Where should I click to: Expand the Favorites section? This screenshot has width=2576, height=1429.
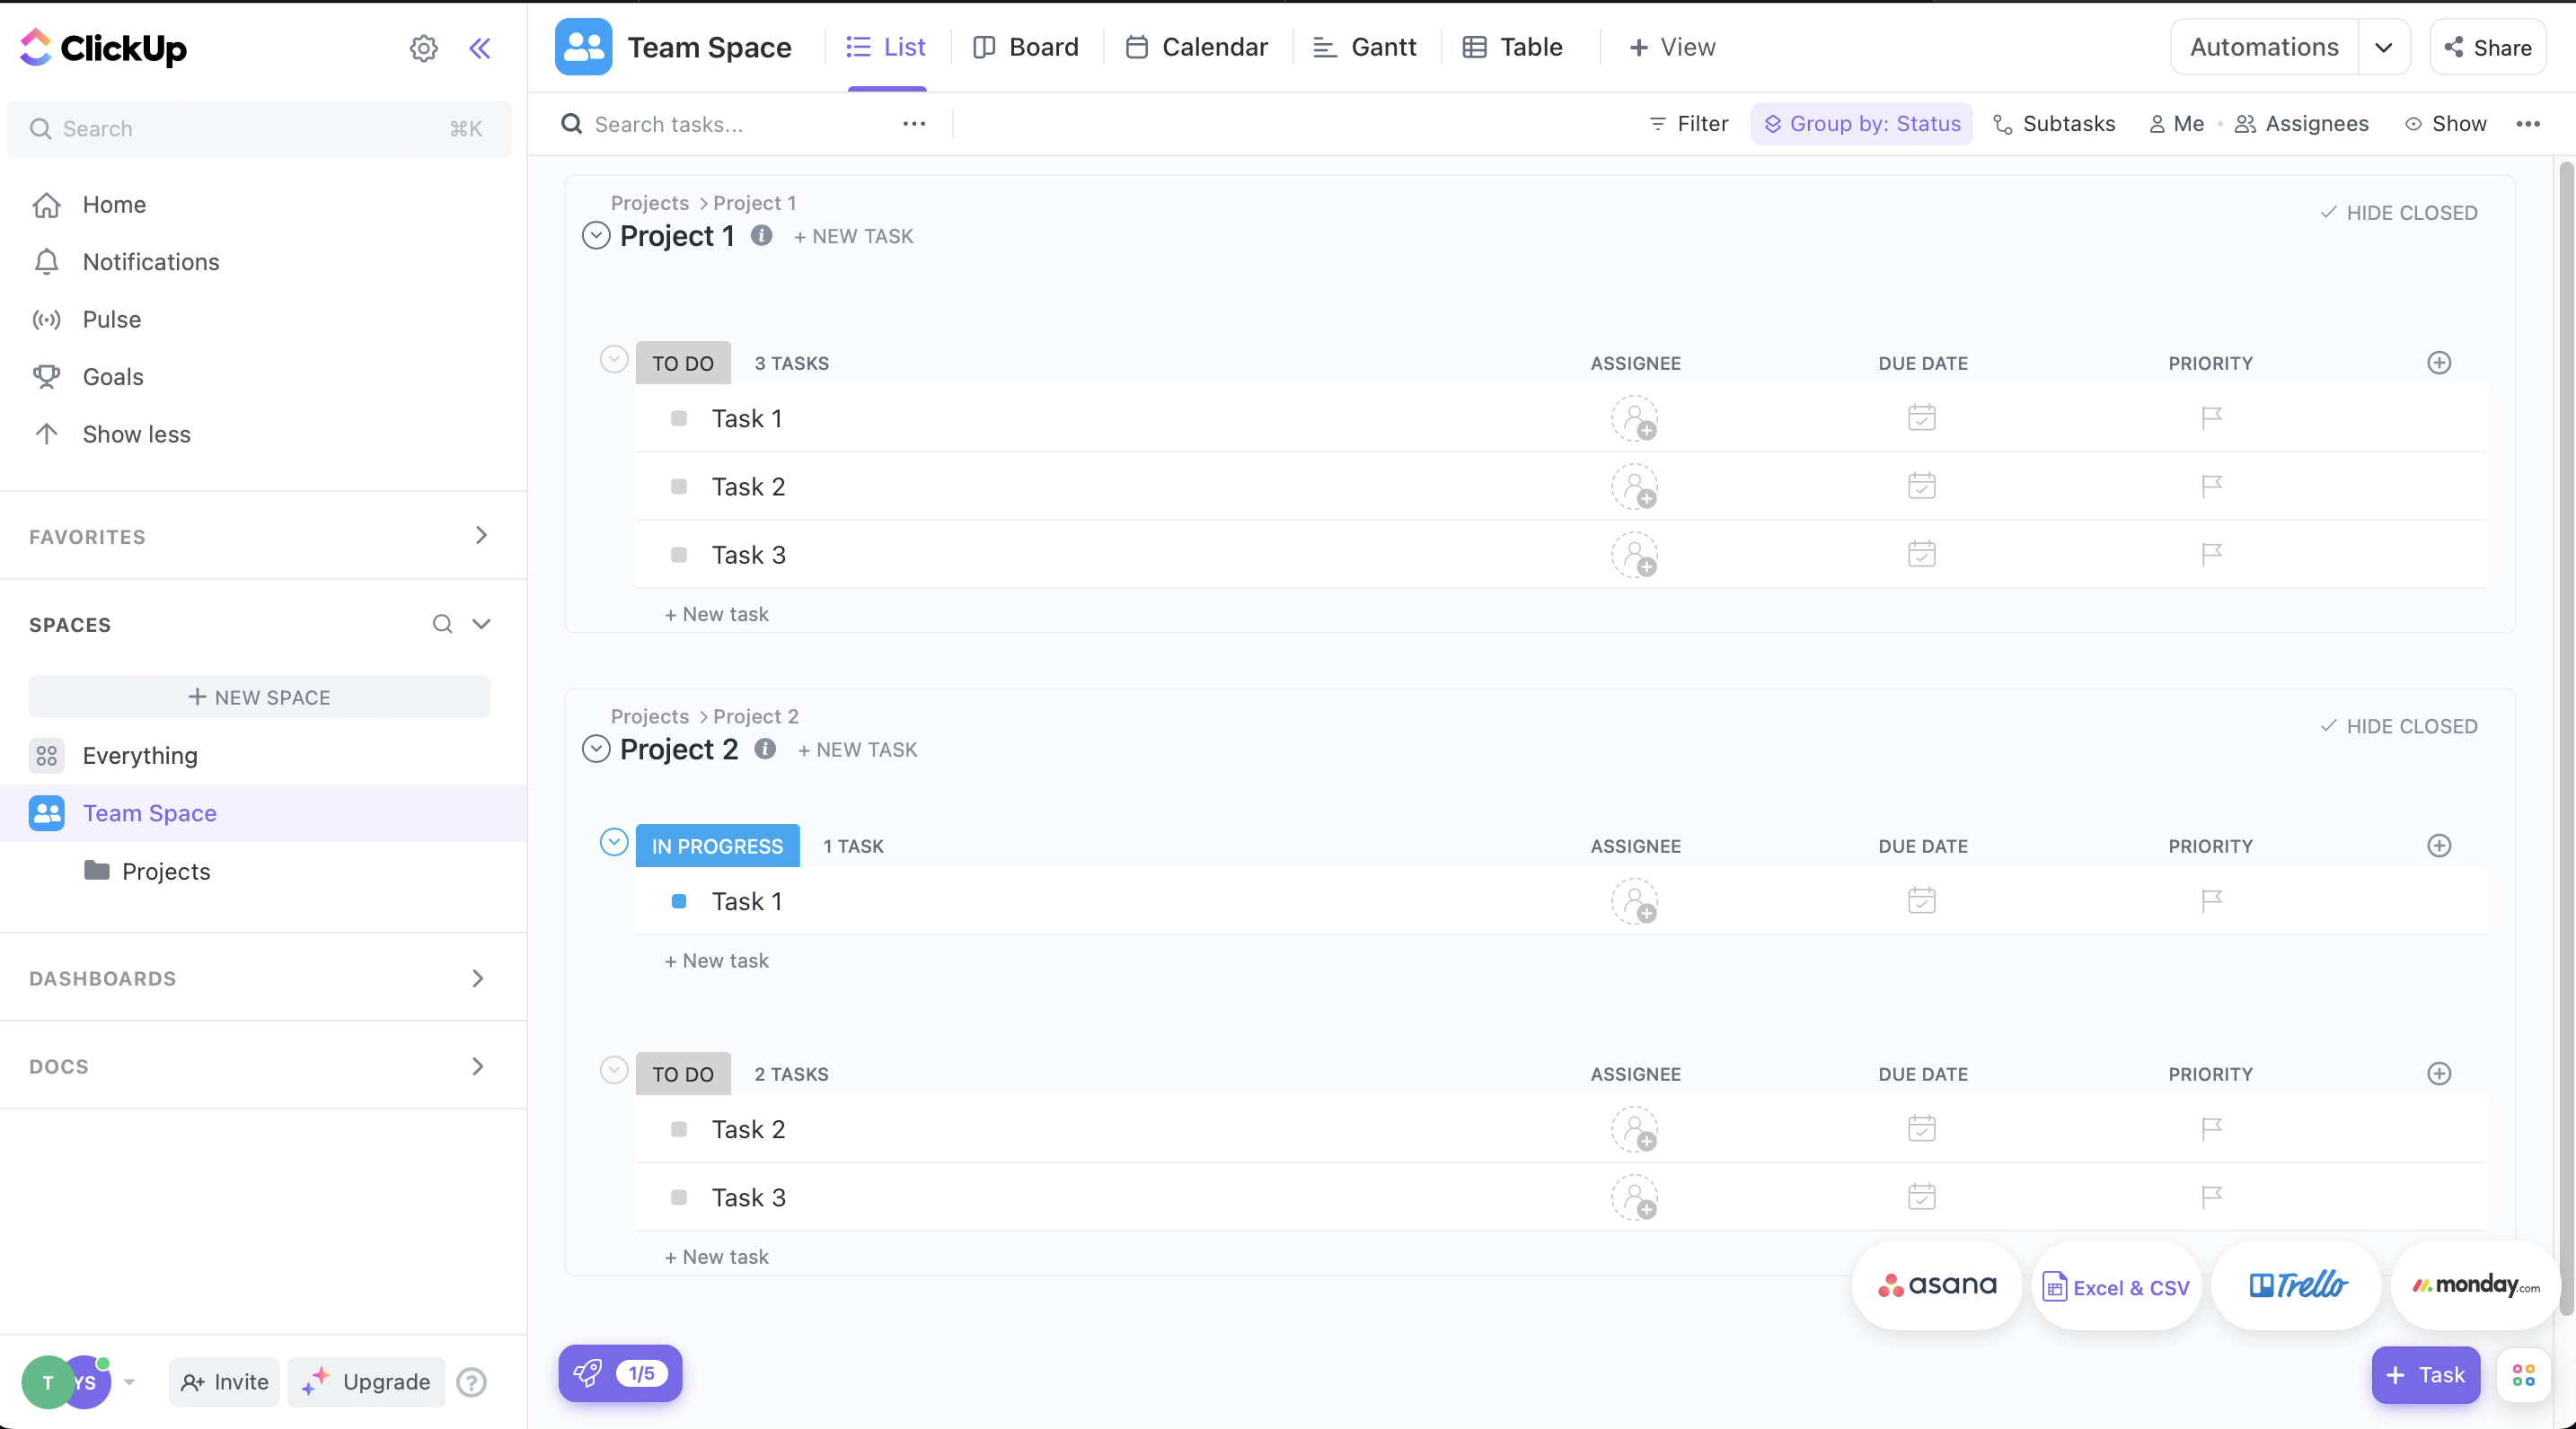tap(481, 536)
